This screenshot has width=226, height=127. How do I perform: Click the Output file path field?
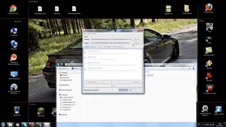[x=111, y=43]
